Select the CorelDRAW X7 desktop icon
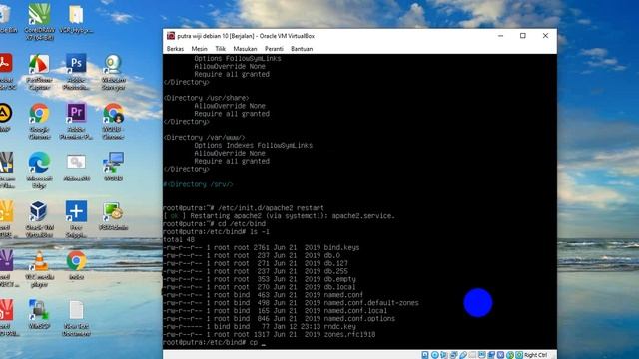Screen dimensions: 639x359 39,22
